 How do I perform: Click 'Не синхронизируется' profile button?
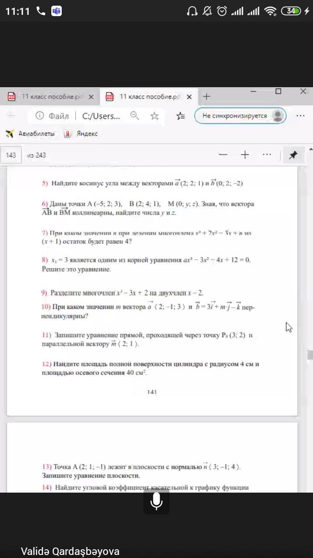pyautogui.click(x=240, y=116)
